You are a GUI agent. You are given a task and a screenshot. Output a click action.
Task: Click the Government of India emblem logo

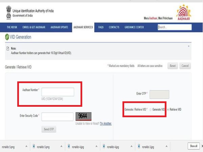pos(8,12)
